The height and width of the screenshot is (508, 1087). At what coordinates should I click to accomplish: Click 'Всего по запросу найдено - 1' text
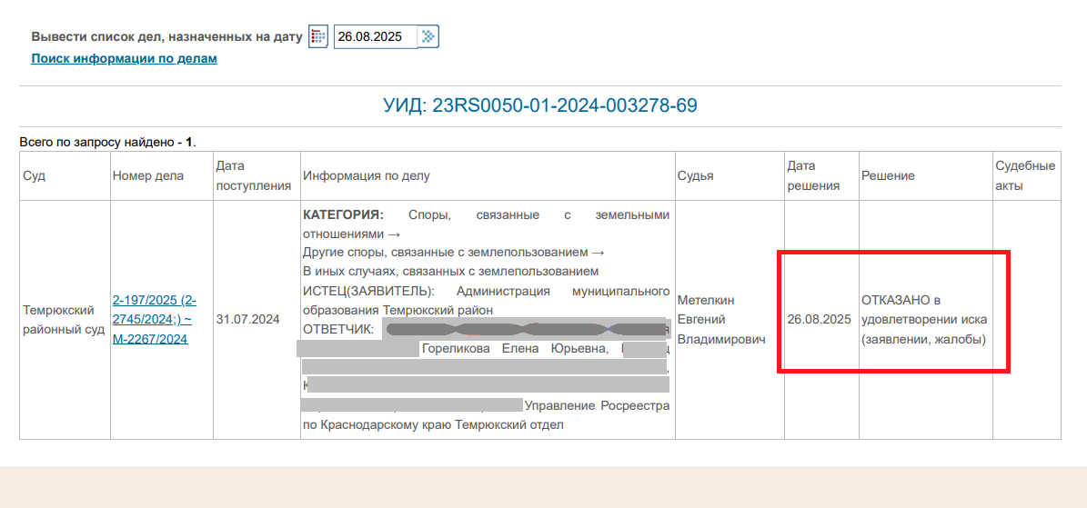[108, 143]
